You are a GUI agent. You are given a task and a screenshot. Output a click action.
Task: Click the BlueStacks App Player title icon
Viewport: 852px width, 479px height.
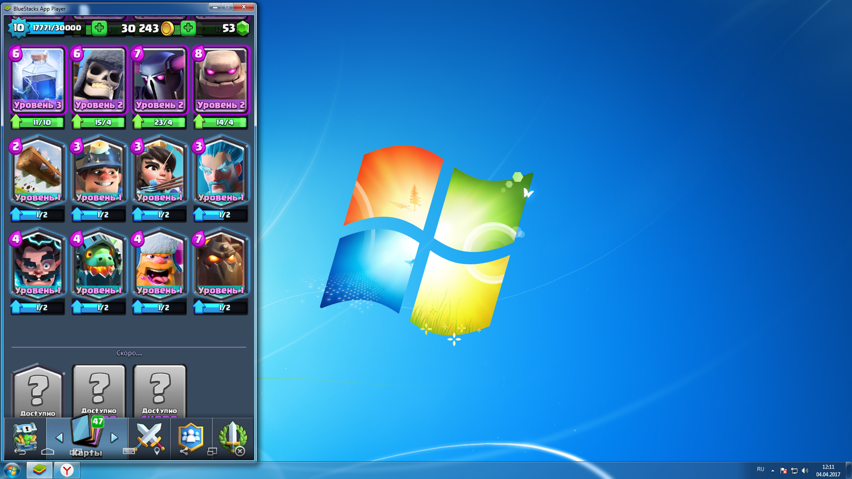(8, 8)
